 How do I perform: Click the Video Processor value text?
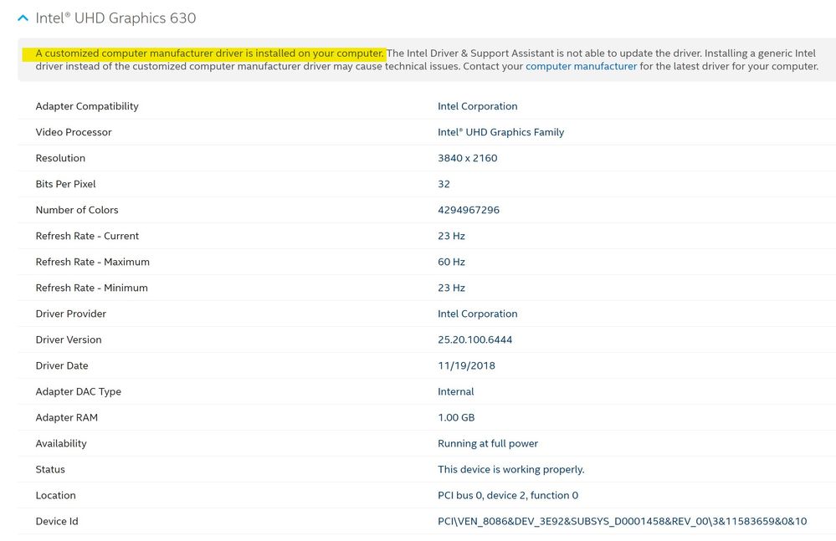[500, 132]
